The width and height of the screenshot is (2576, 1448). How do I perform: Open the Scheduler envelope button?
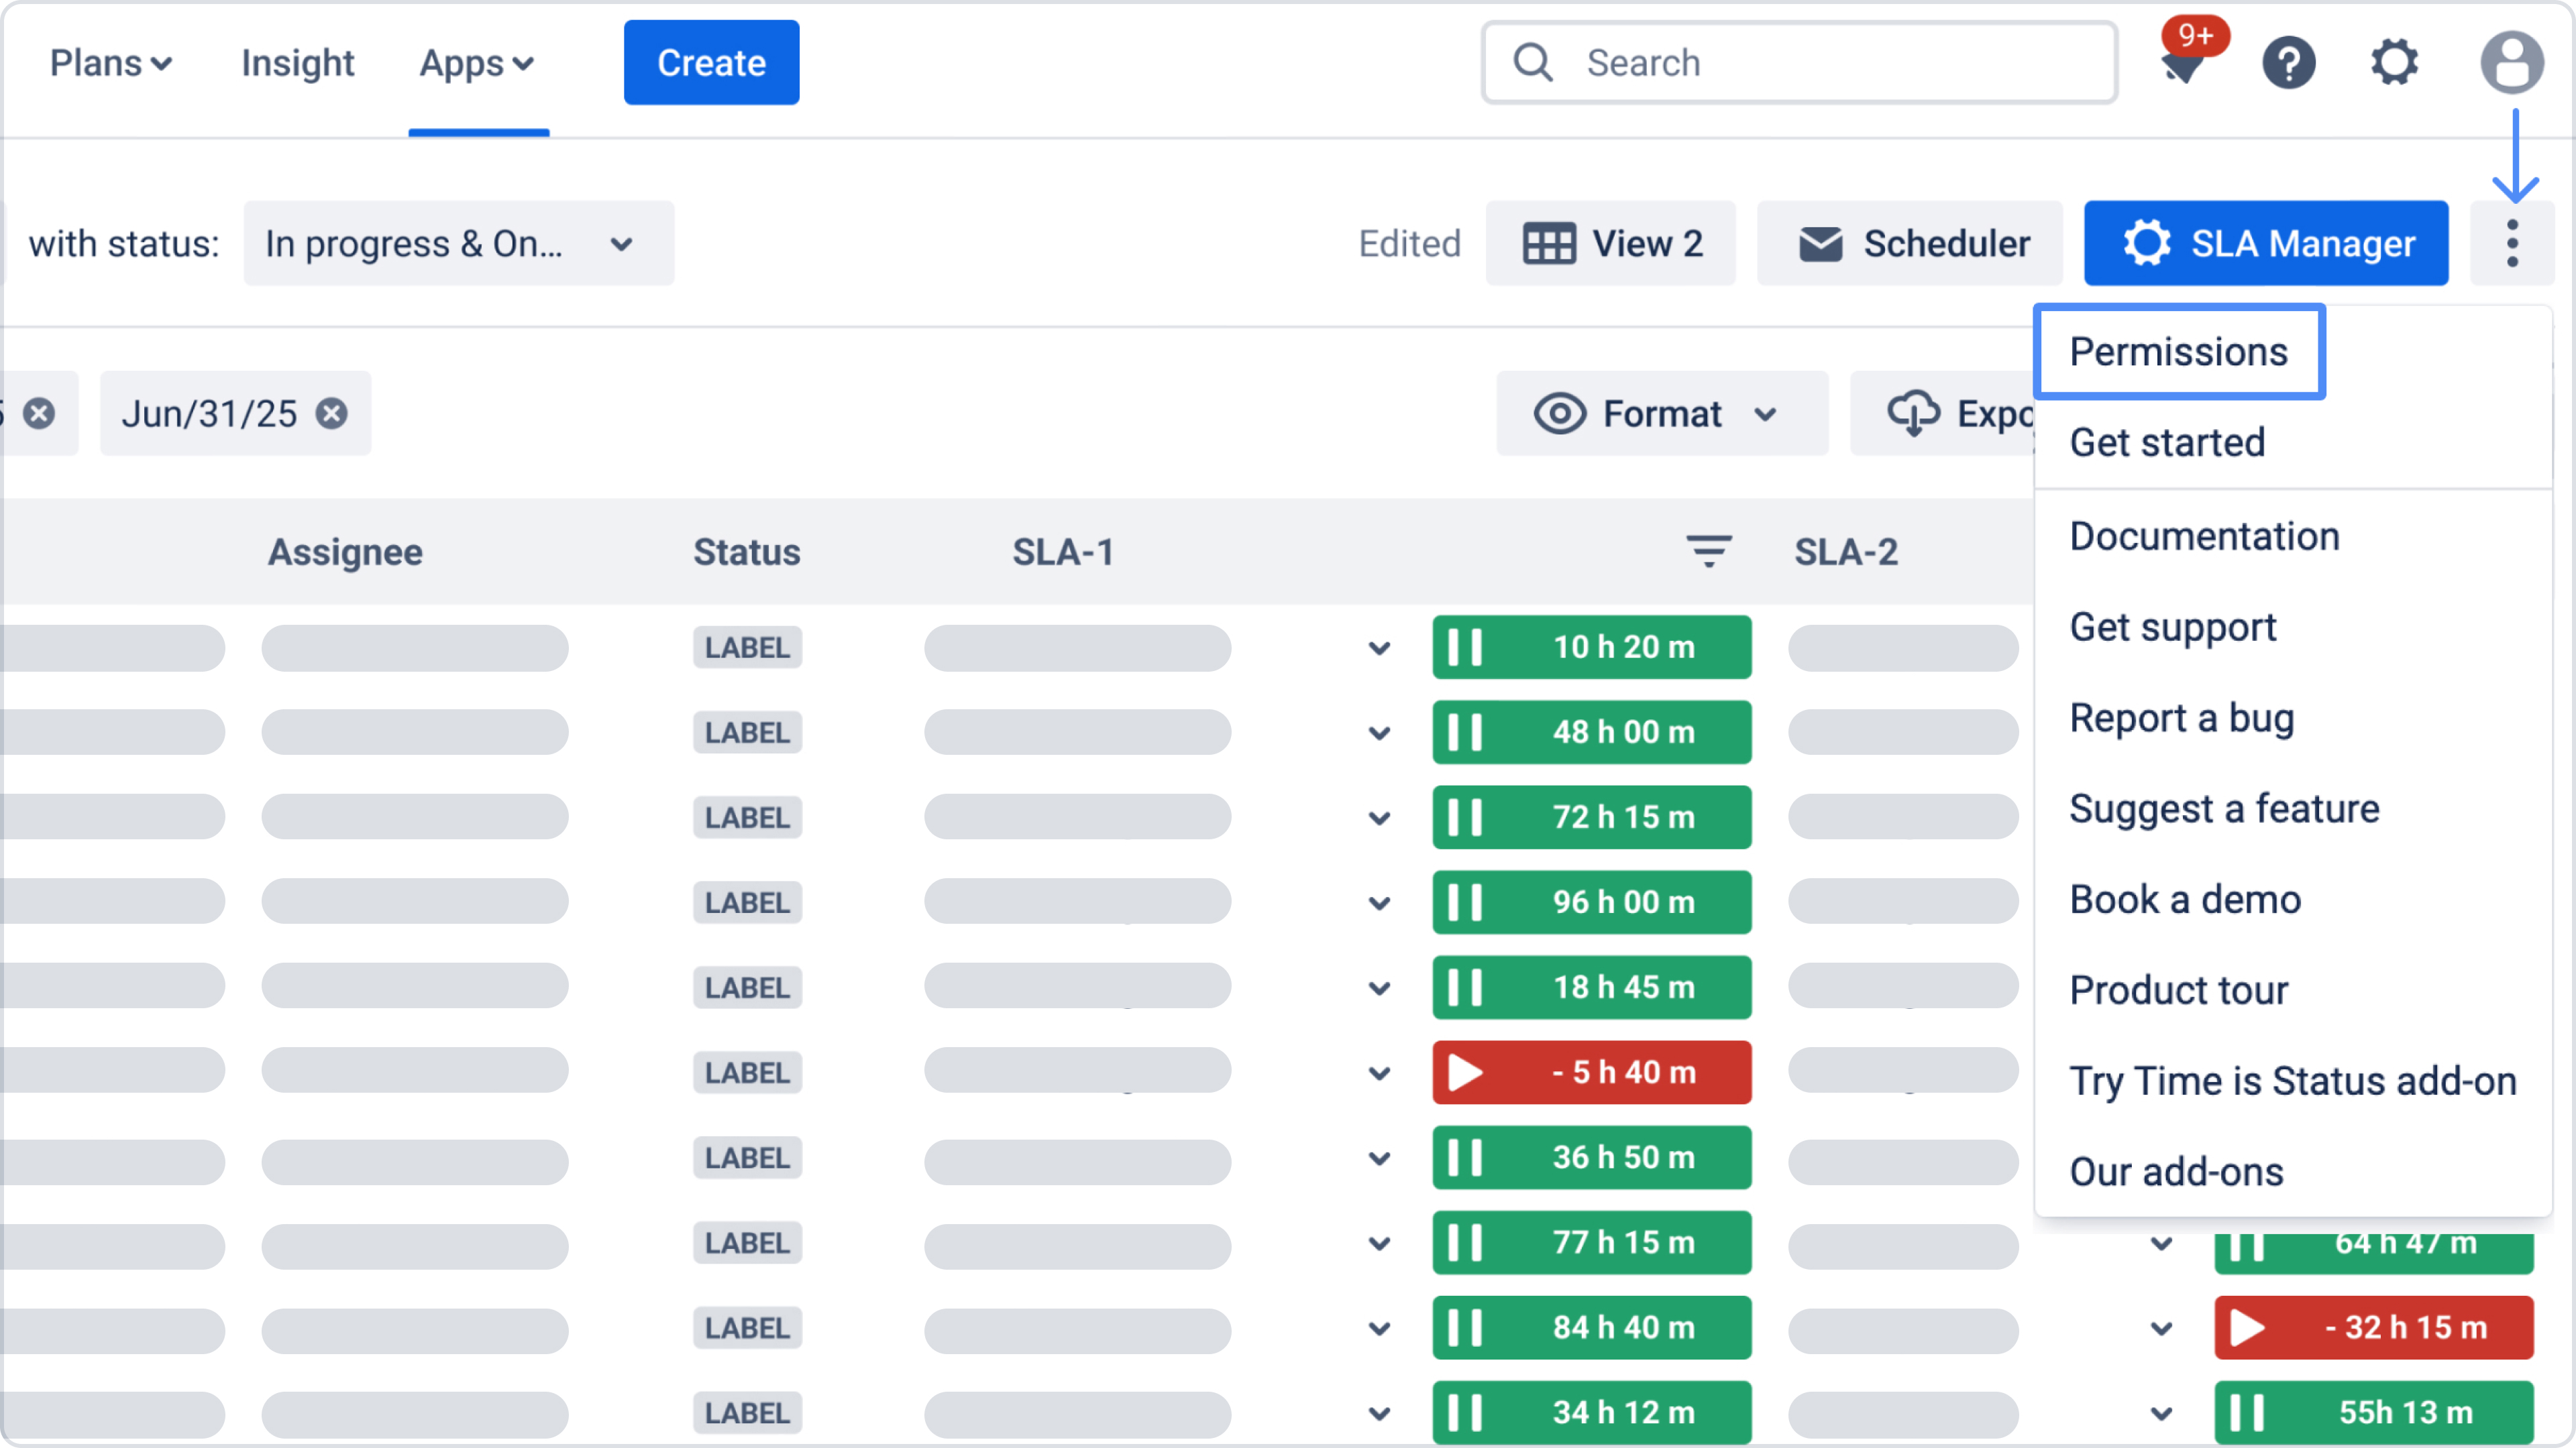point(1911,244)
